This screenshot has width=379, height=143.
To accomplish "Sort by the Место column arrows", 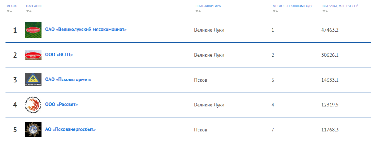I will (x=9, y=11).
